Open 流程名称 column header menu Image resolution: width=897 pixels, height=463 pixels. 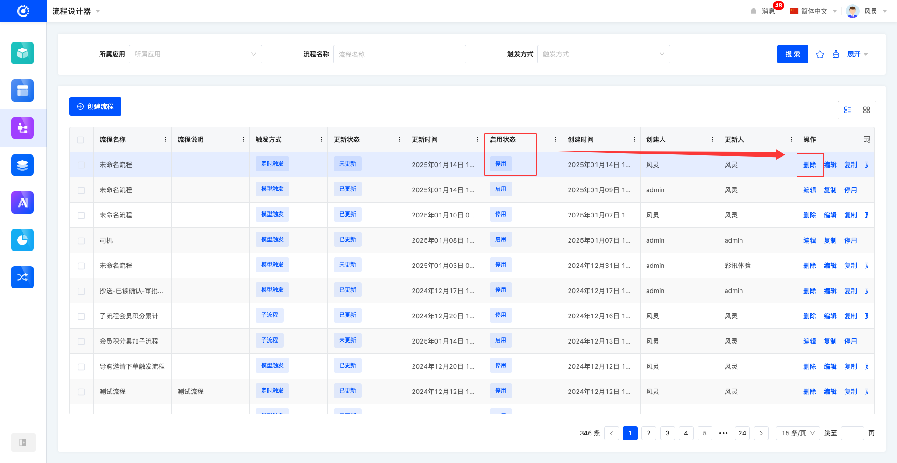(166, 140)
